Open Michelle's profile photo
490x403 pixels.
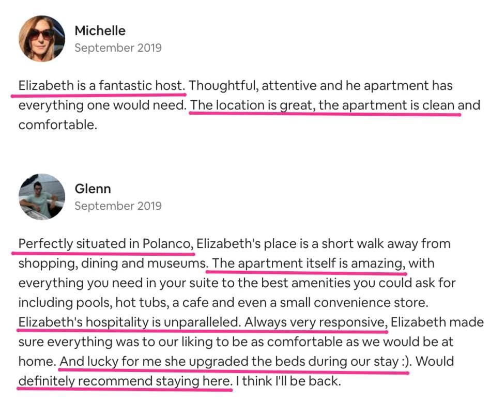42,39
